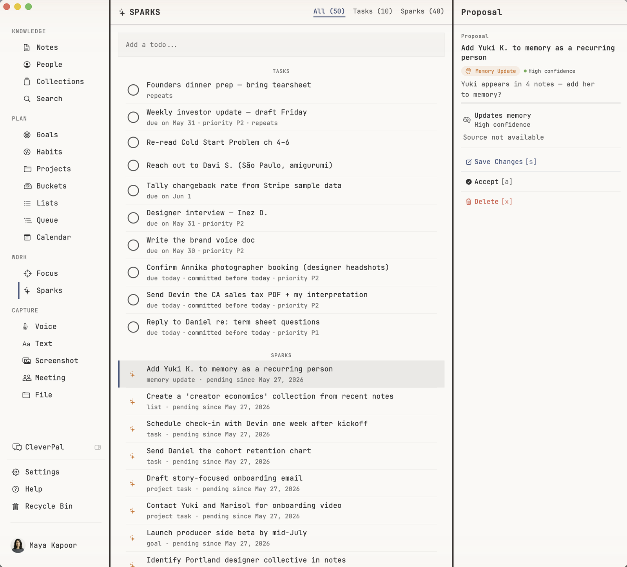Click the Sparks sparkle icon in sidebar
Screen dimensions: 627x567
27,291
